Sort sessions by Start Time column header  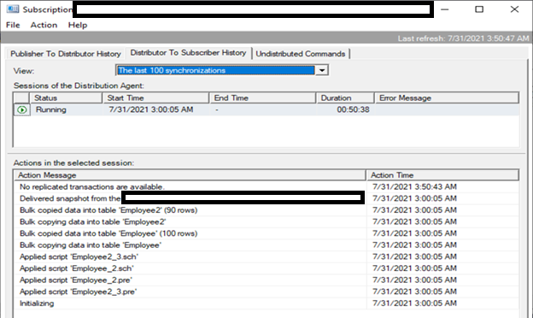[156, 98]
